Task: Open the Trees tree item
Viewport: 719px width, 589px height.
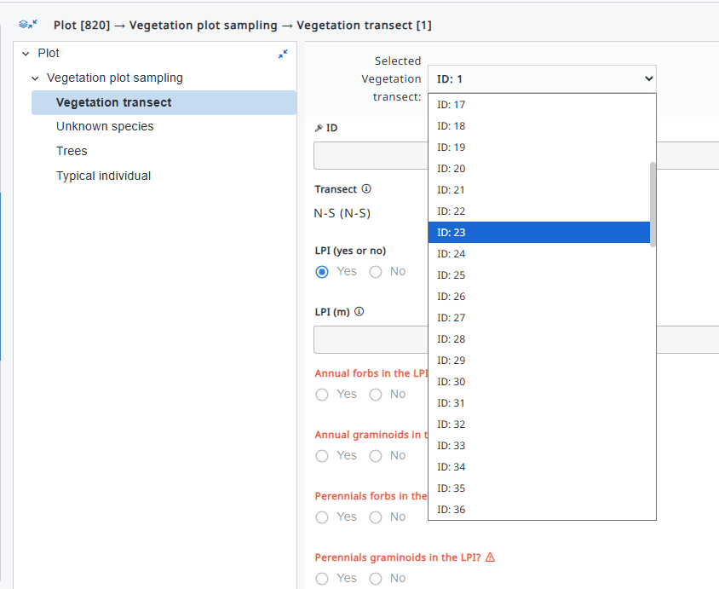Action: (72, 151)
